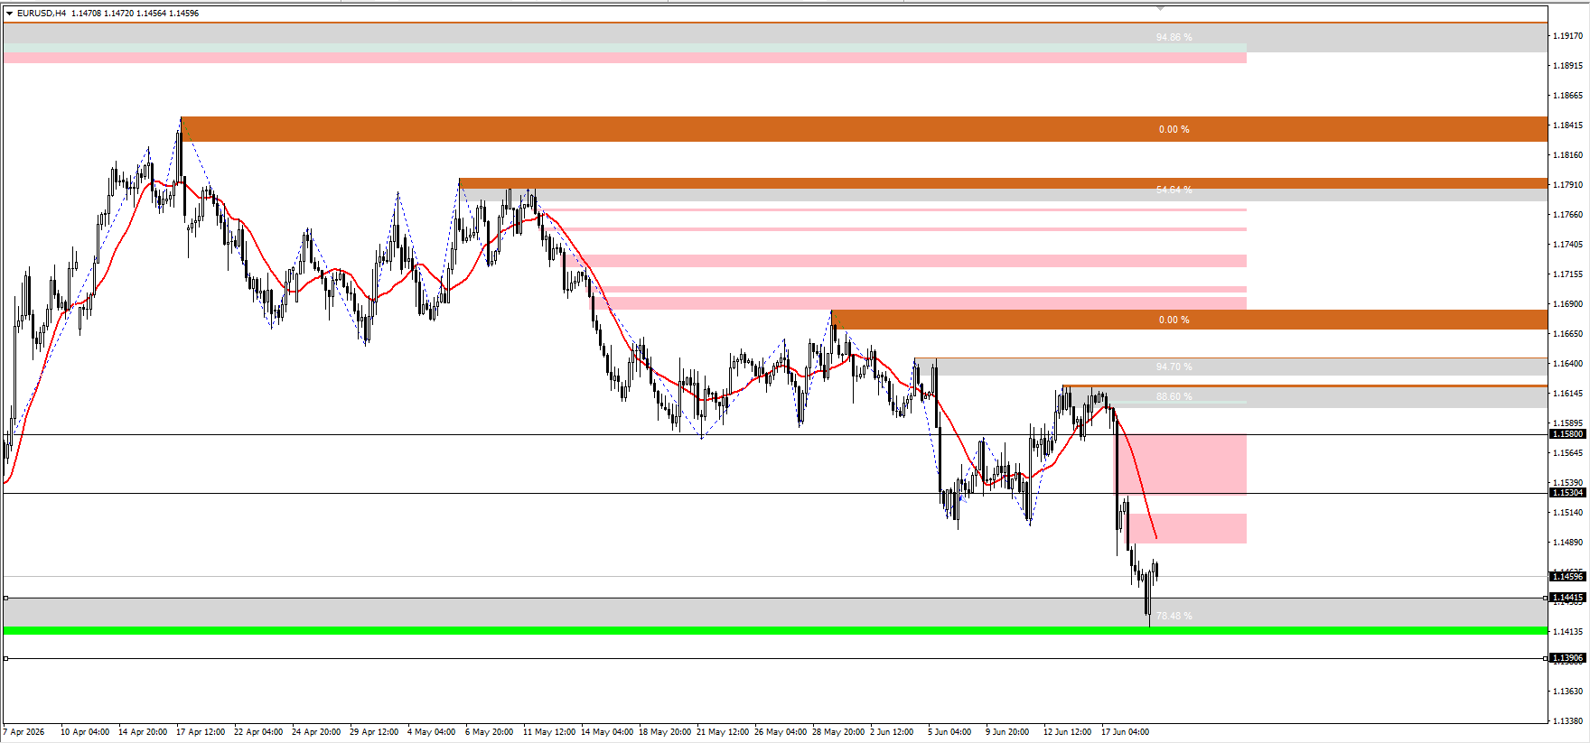Click the 1.17405 price scale value
1590x743 pixels.
1568,245
